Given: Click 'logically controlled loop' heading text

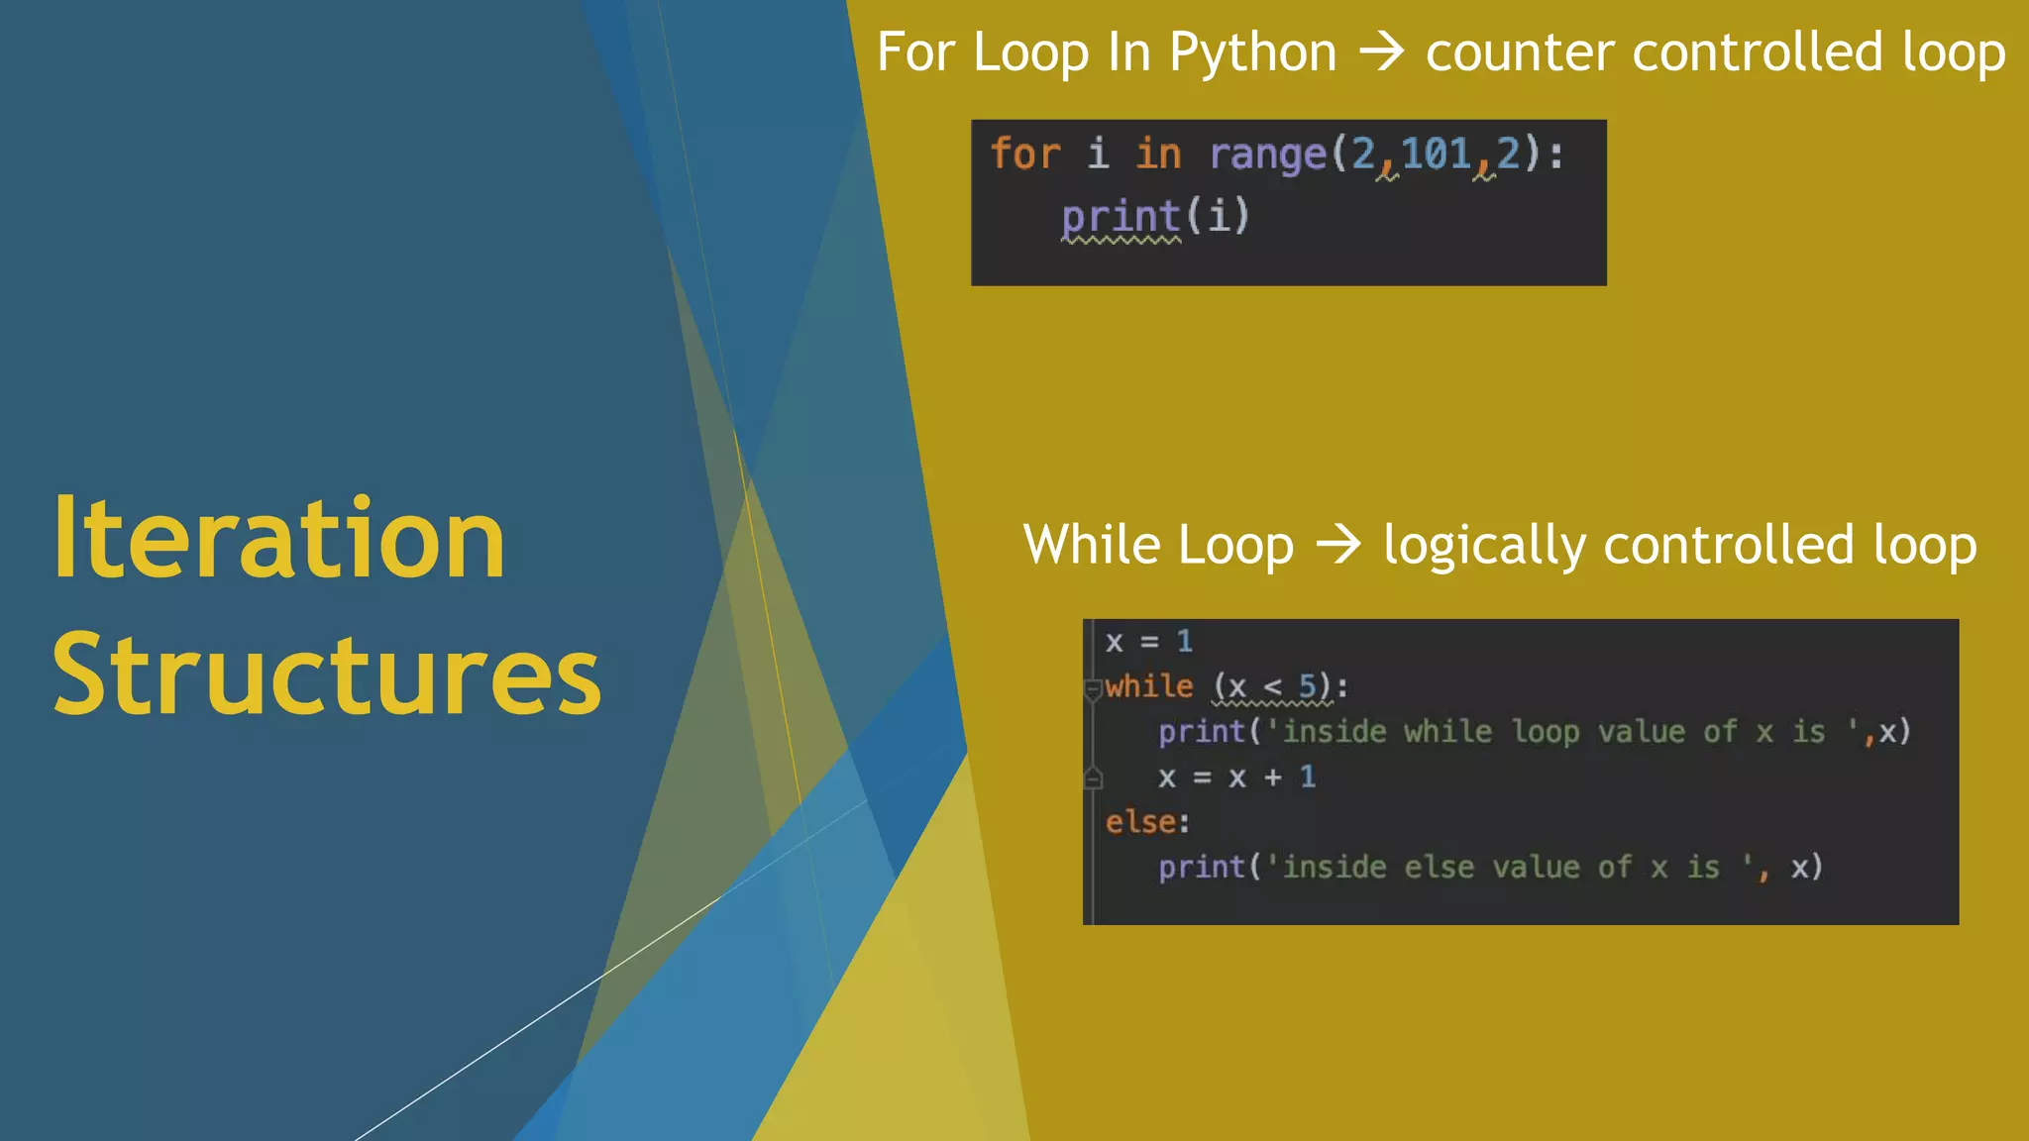Looking at the screenshot, I should (1679, 545).
